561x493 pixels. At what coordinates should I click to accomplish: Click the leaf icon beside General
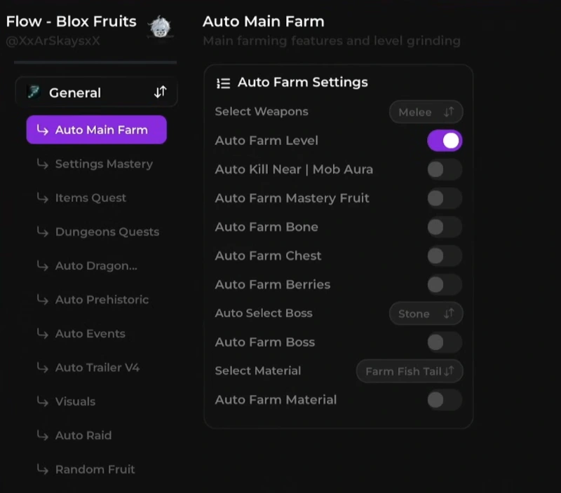coord(34,92)
